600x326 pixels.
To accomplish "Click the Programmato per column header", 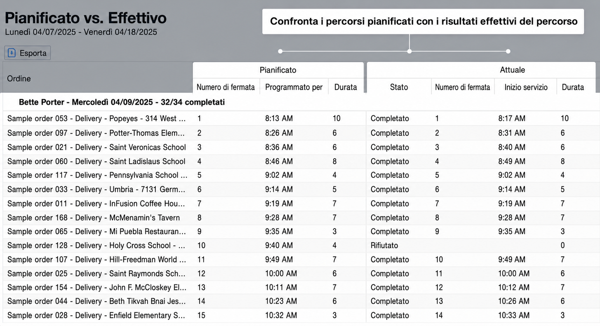I will pos(294,87).
